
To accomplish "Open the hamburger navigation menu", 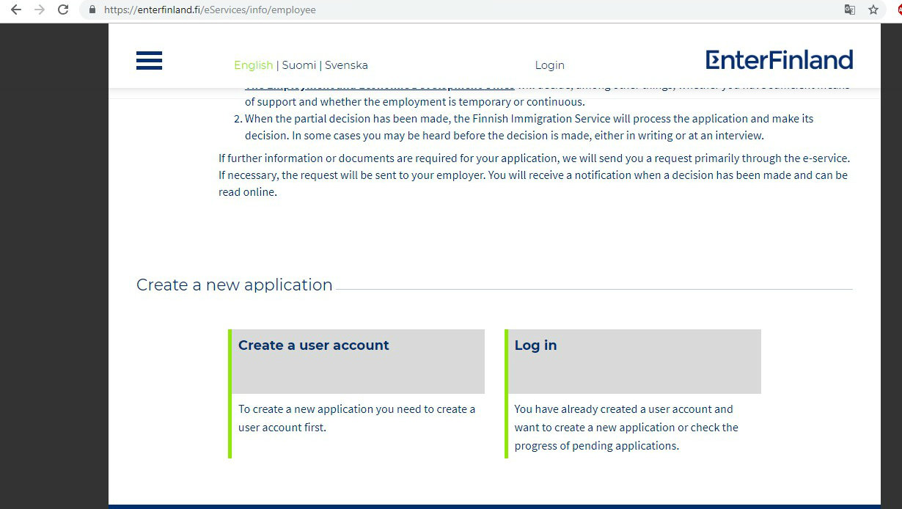I will (x=149, y=61).
